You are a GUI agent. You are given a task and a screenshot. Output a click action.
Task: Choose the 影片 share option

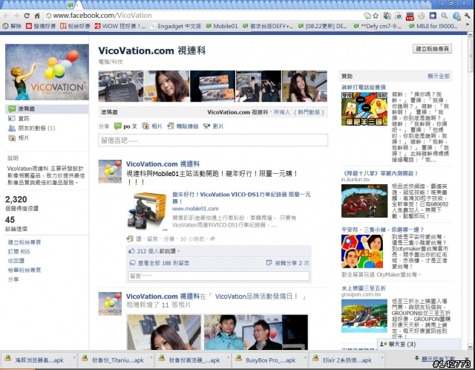click(213, 126)
